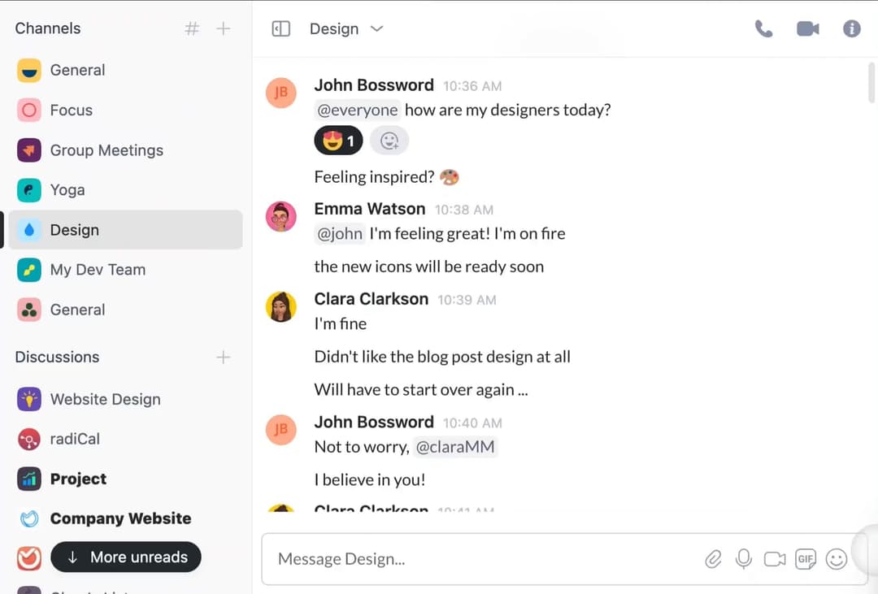The height and width of the screenshot is (594, 878).
Task: Open the GIF picker
Action: click(x=806, y=559)
